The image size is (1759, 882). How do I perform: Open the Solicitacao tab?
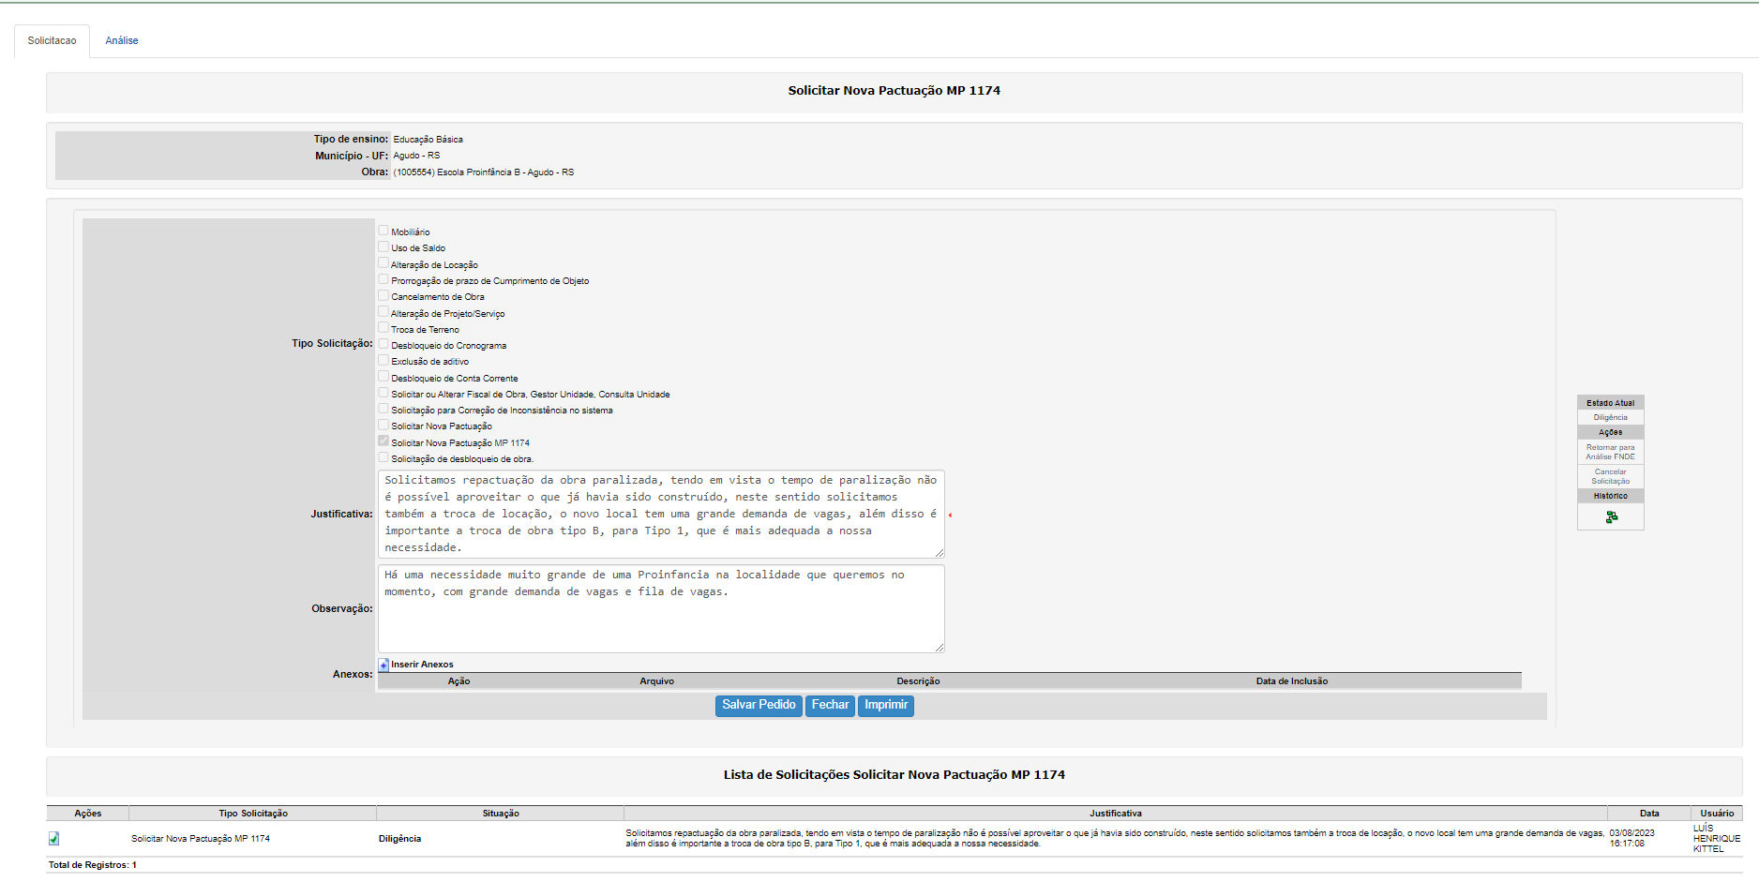pyautogui.click(x=52, y=41)
